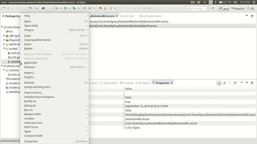Open the Debug As submenu
Image resolution: width=257 pixels, height=144 pixels.
(x=55, y=106)
